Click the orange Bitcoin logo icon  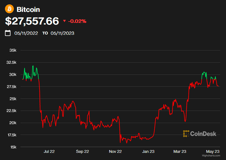point(9,9)
